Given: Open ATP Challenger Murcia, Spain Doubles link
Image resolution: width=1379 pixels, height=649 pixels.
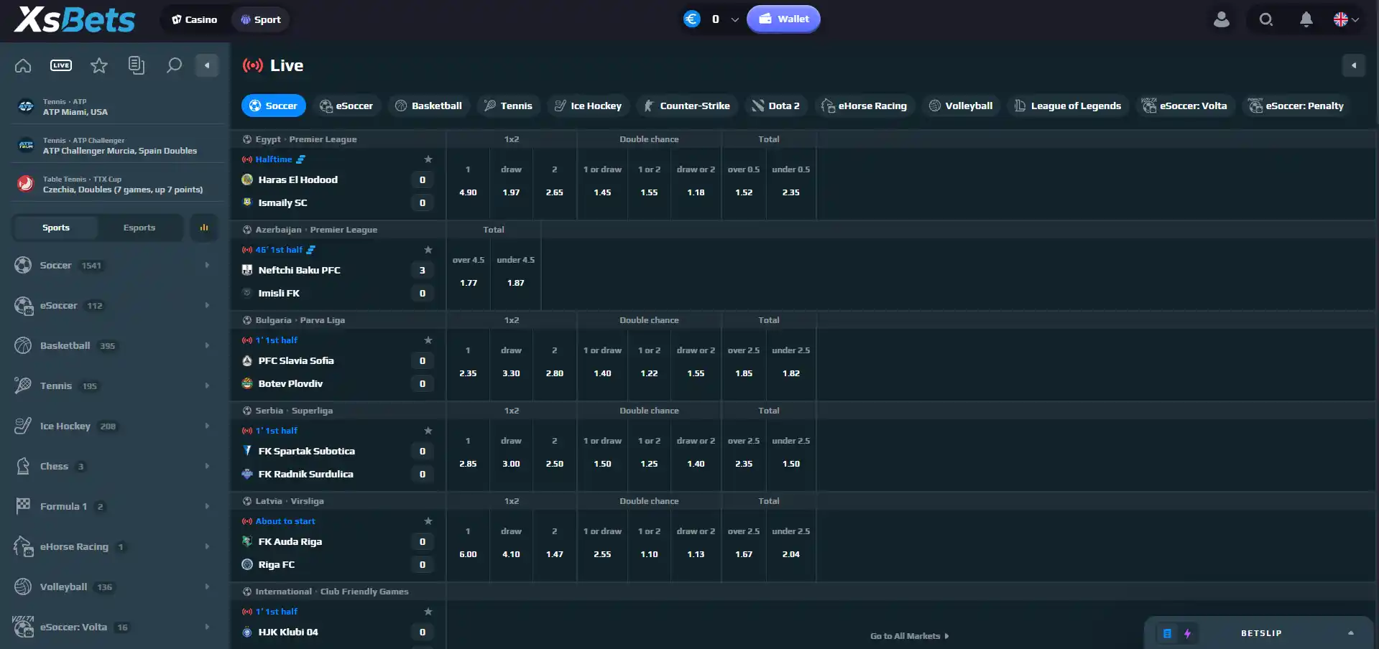Looking at the screenshot, I should pyautogui.click(x=119, y=146).
